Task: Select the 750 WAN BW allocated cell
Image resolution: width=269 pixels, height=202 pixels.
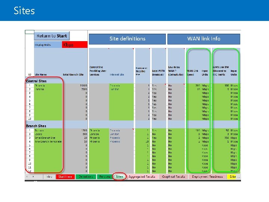Action: click(x=221, y=138)
